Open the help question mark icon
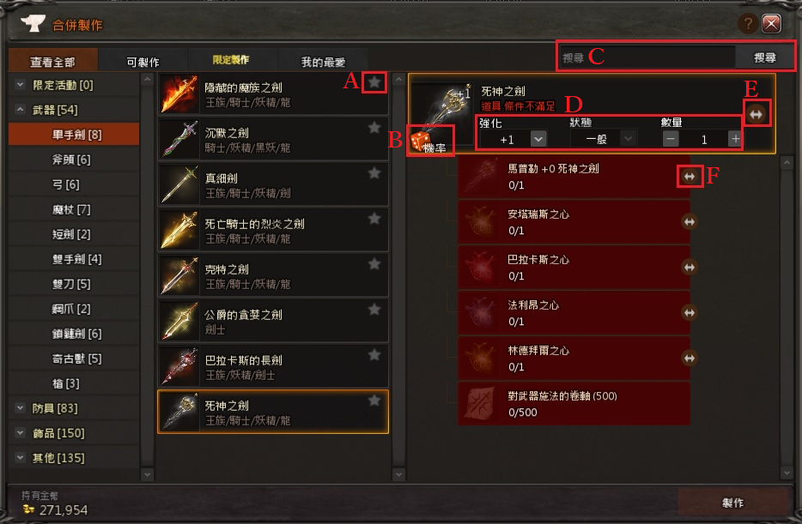This screenshot has height=524, width=802. pos(748,23)
